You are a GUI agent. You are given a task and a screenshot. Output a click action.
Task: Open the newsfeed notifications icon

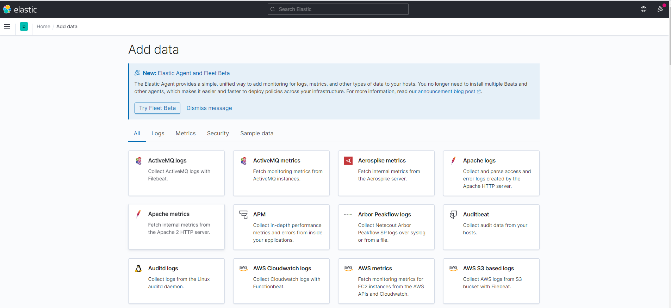(660, 9)
